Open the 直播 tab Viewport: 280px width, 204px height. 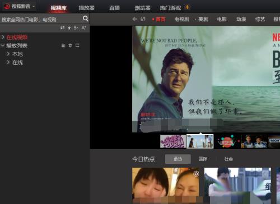pos(114,8)
